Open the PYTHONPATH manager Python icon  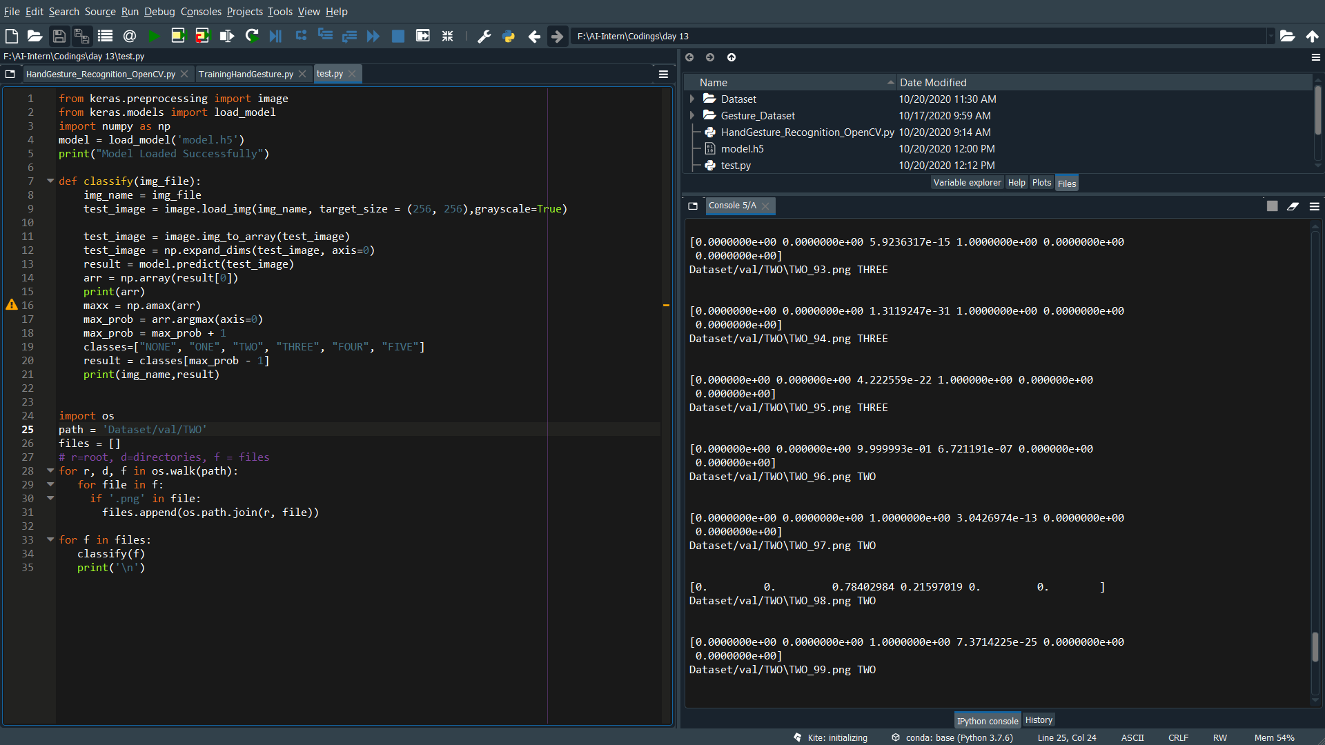pos(509,36)
